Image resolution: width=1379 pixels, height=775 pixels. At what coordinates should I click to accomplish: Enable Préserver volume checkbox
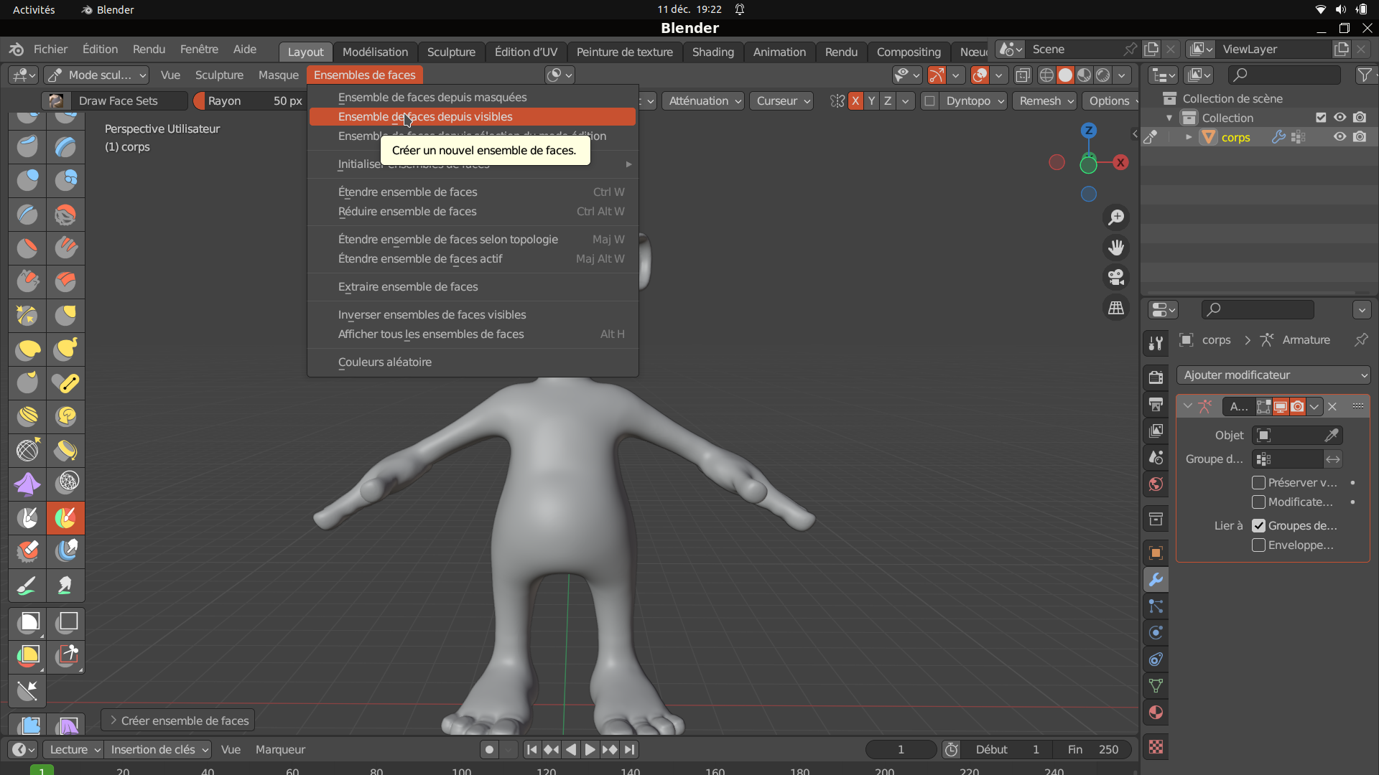(1258, 483)
